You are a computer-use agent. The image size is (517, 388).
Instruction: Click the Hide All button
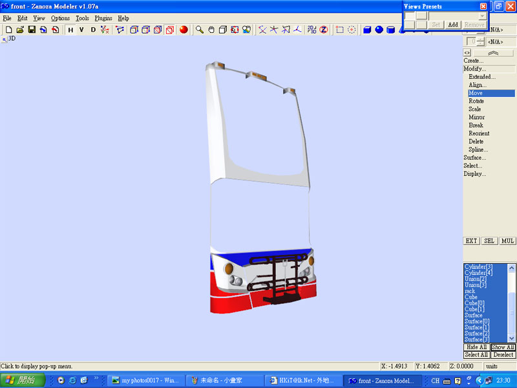476,347
